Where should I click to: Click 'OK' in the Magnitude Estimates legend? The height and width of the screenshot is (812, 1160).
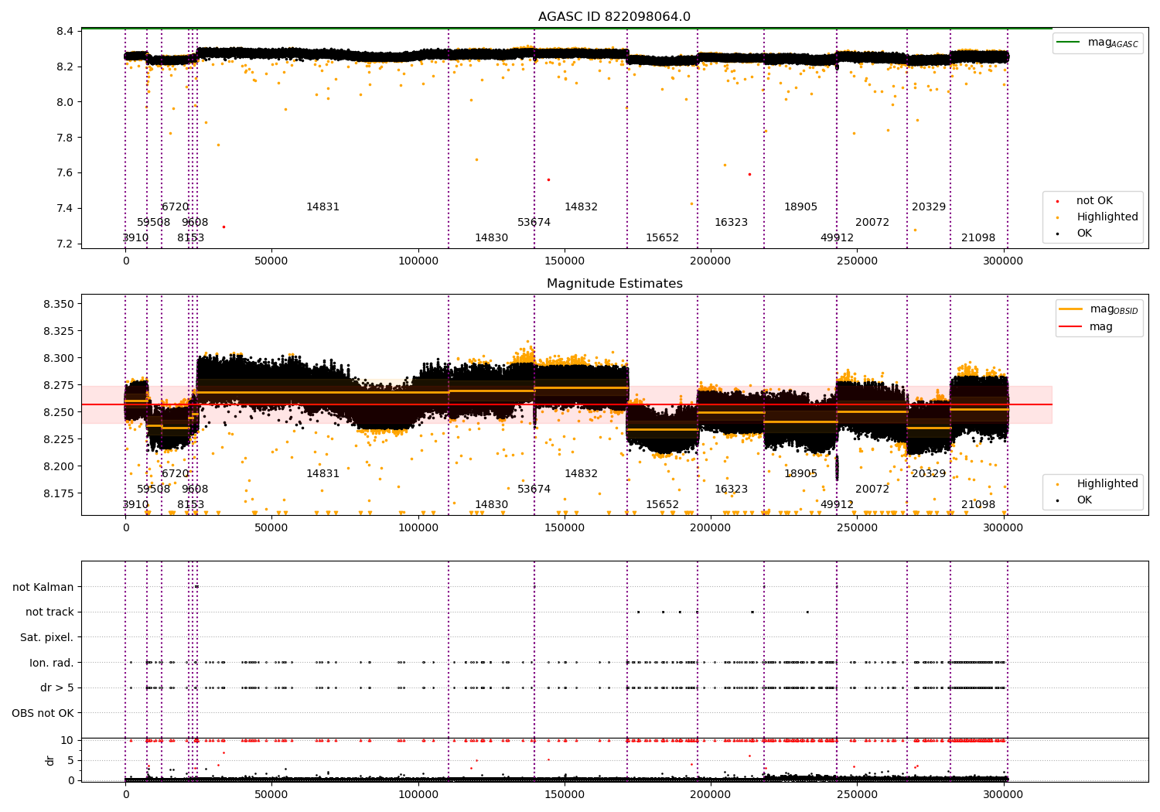tap(1084, 500)
